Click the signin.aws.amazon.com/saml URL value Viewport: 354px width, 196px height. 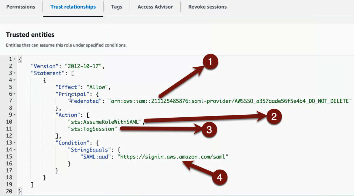[x=173, y=157]
